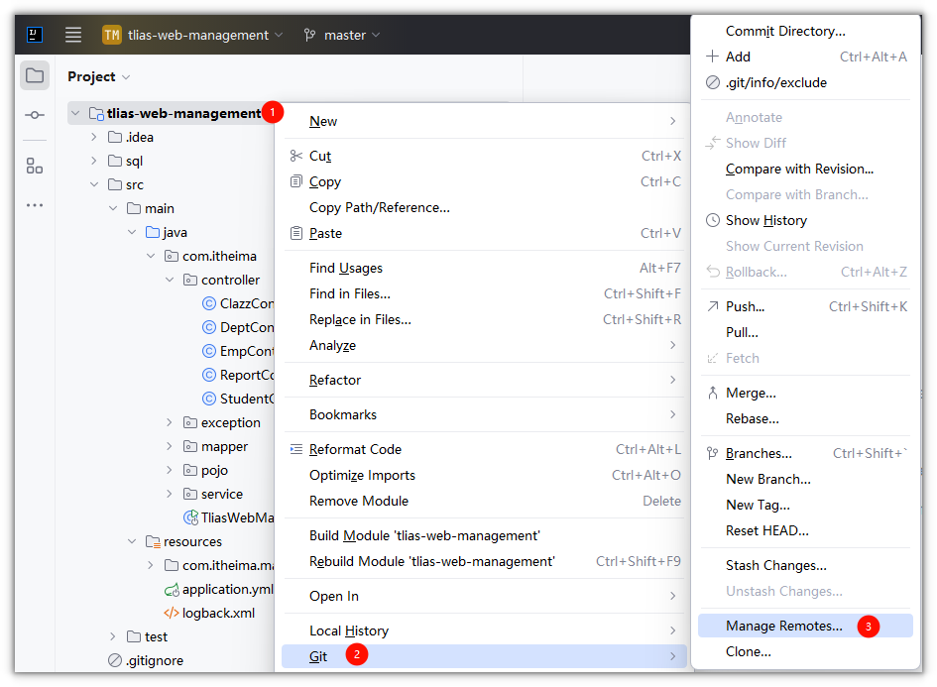Select Remove Module
This screenshot has height=687, width=937.
[x=485, y=501]
